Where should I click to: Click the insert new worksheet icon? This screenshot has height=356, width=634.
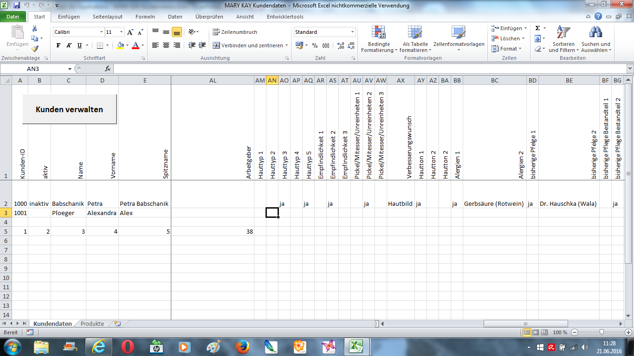tap(117, 324)
